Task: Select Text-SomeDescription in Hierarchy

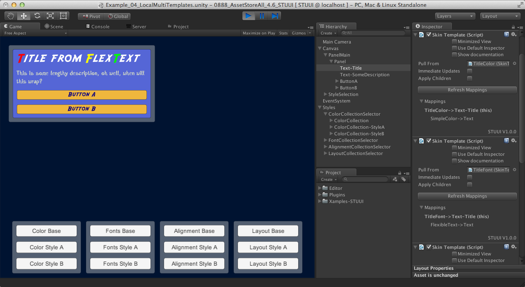Action: tap(365, 75)
